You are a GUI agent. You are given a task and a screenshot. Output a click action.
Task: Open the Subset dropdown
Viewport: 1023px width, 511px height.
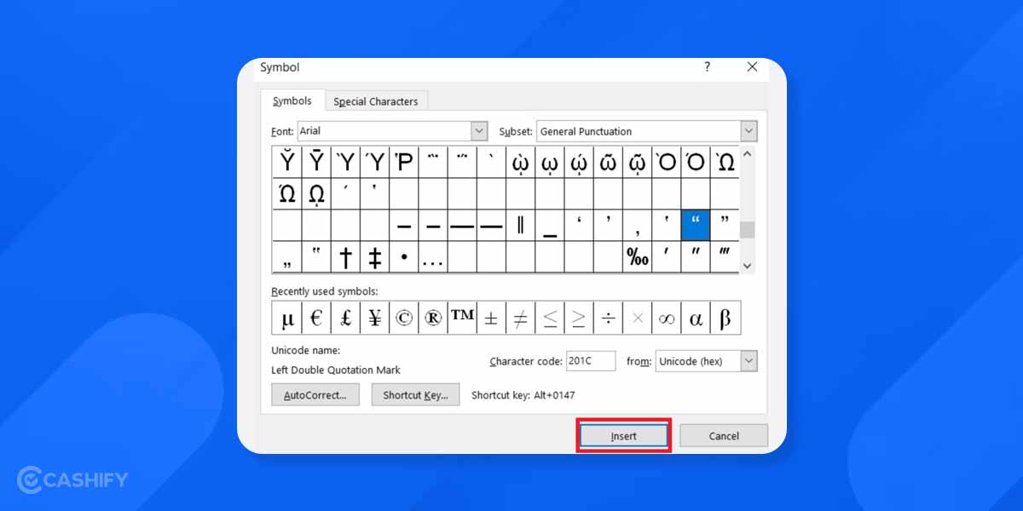point(748,130)
